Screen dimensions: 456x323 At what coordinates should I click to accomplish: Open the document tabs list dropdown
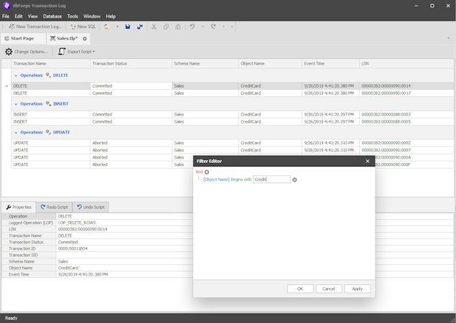(448, 38)
